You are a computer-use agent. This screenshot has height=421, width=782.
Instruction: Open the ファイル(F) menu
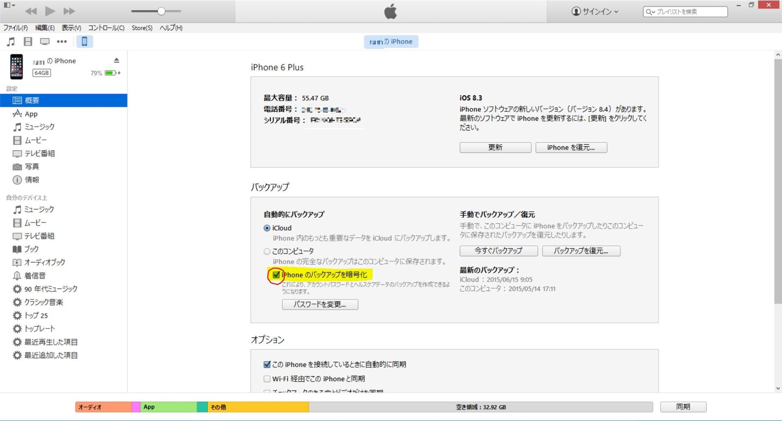[x=16, y=28]
